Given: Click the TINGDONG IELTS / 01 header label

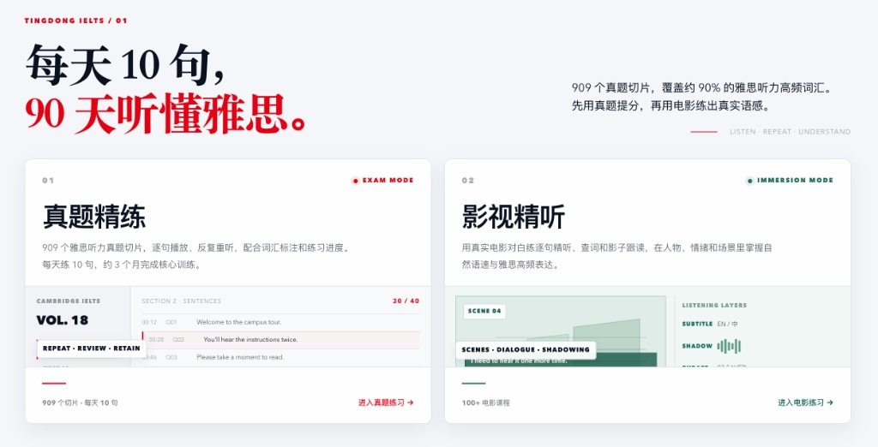Looking at the screenshot, I should [75, 21].
